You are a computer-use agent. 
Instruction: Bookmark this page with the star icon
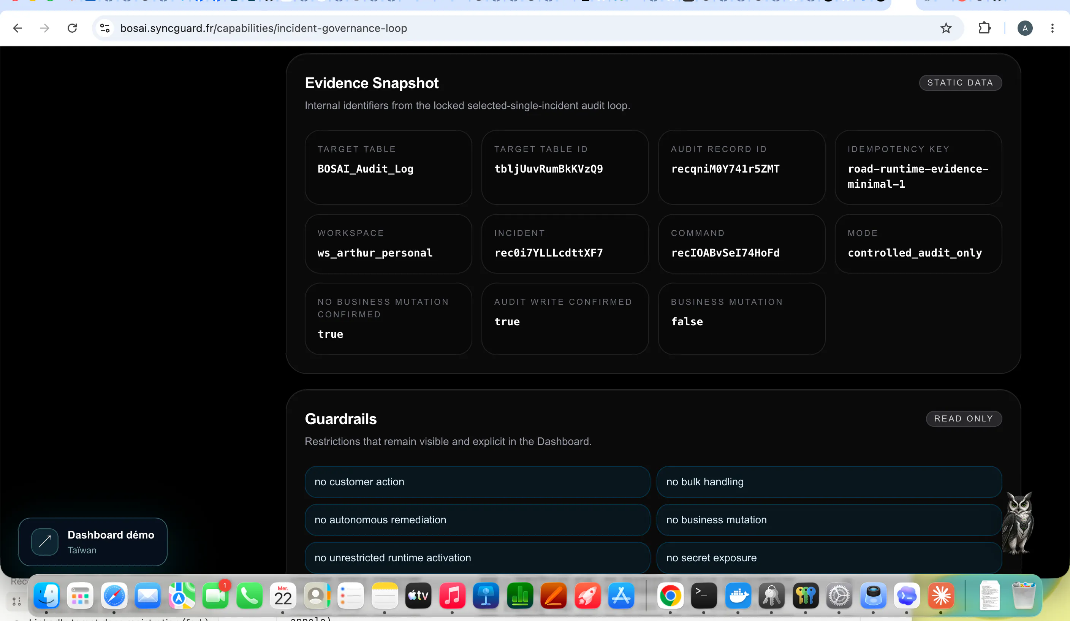[x=946, y=29]
